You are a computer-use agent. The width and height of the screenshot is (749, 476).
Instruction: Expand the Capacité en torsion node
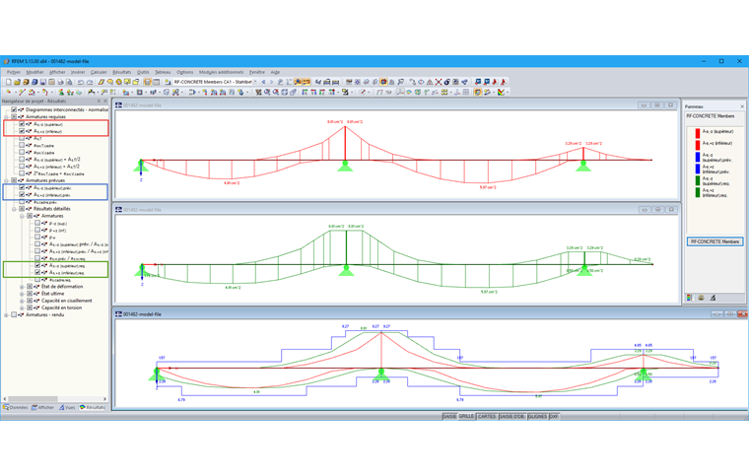coord(22,307)
